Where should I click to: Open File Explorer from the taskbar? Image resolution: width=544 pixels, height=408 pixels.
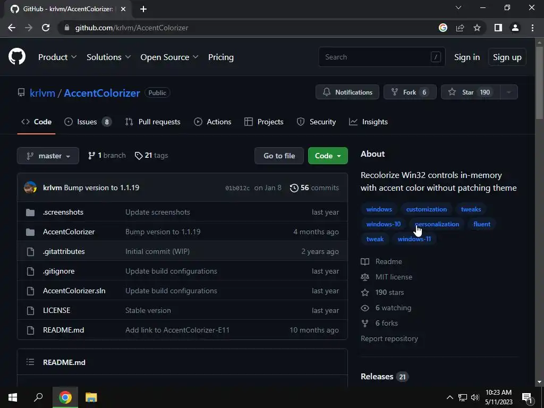(91, 397)
